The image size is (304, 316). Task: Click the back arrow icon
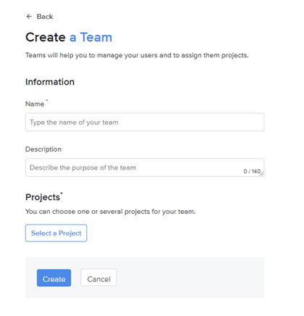(29, 17)
